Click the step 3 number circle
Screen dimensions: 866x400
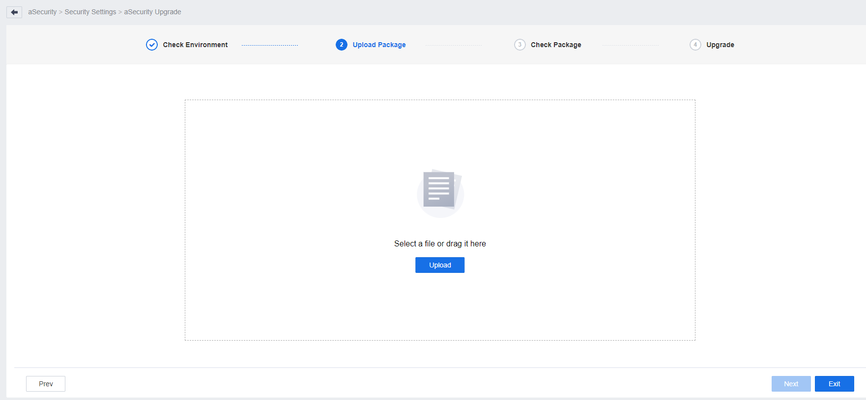(520, 45)
